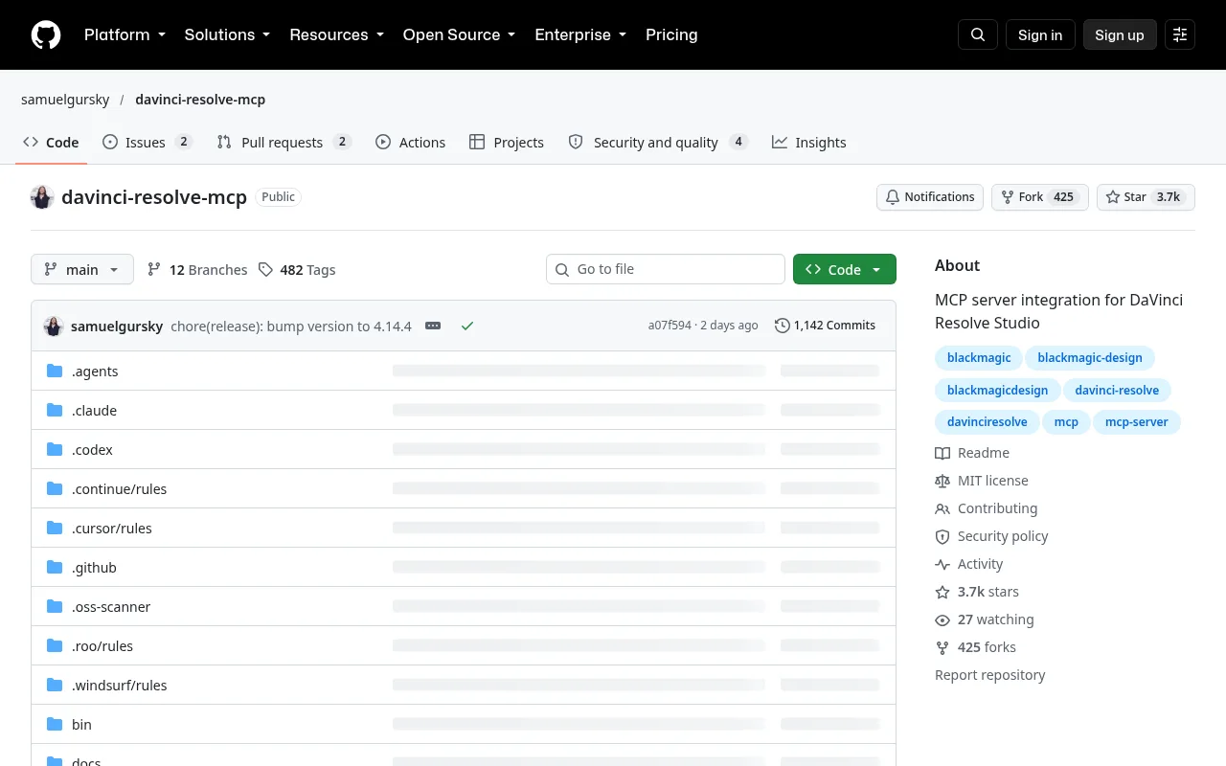Open the main branch selector dropdown
Screen dimensions: 1226x766
[x=82, y=270]
